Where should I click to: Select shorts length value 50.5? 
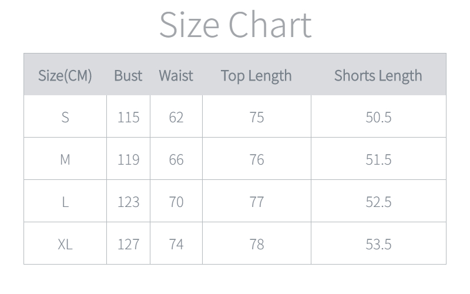tap(378, 117)
